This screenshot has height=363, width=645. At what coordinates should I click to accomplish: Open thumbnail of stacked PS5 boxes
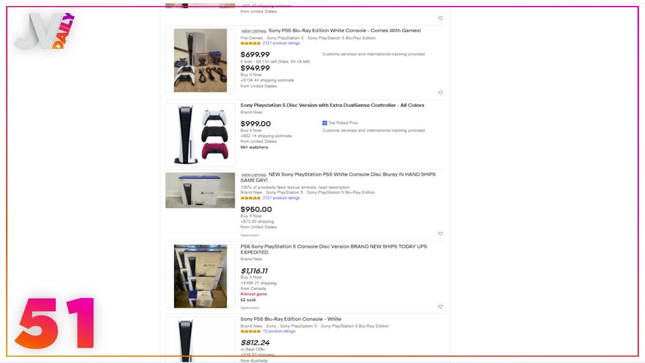click(x=200, y=276)
